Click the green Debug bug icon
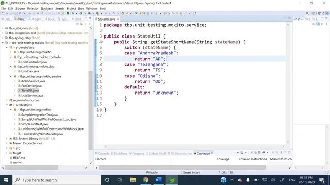Viewport: 330px width, 185px height. [x=73, y=13]
